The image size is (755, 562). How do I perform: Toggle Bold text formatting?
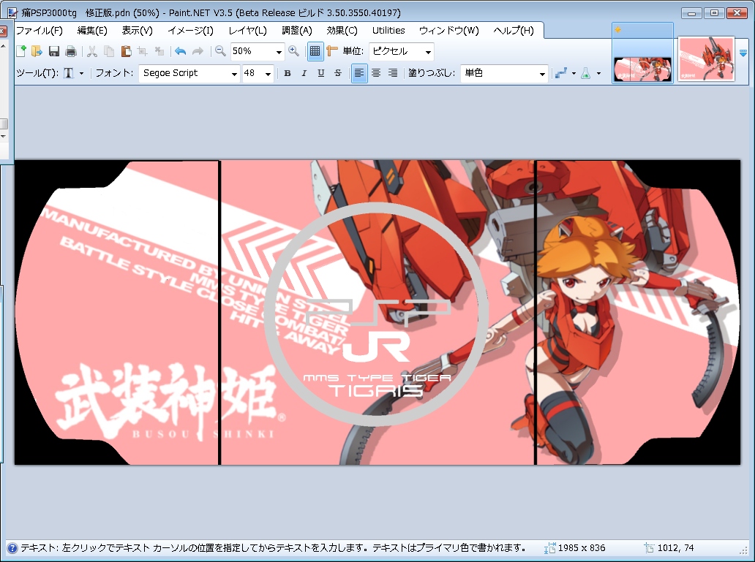pos(288,73)
